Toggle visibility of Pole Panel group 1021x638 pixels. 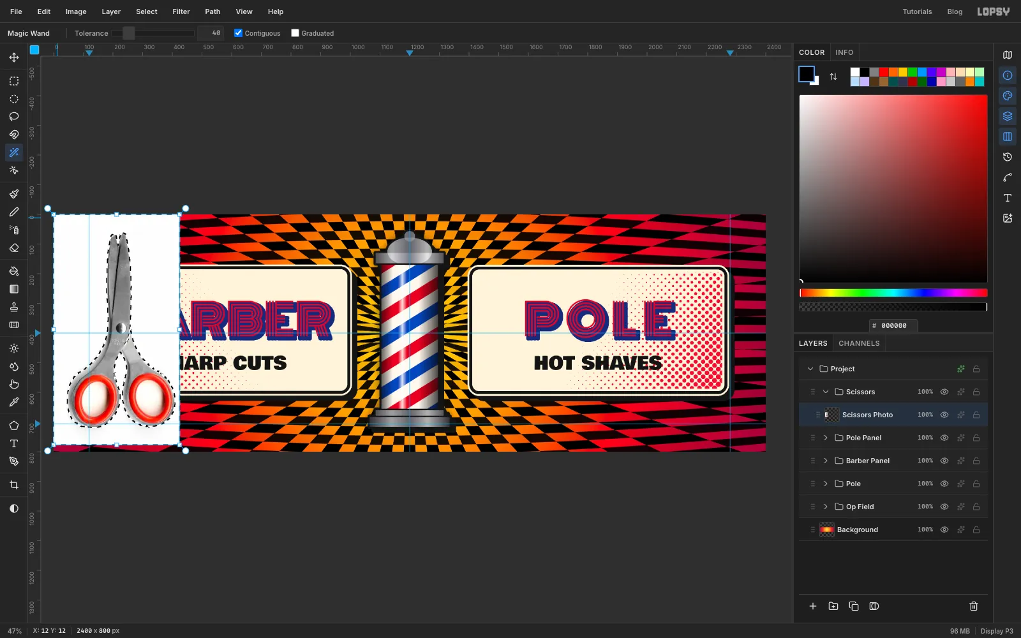(944, 438)
